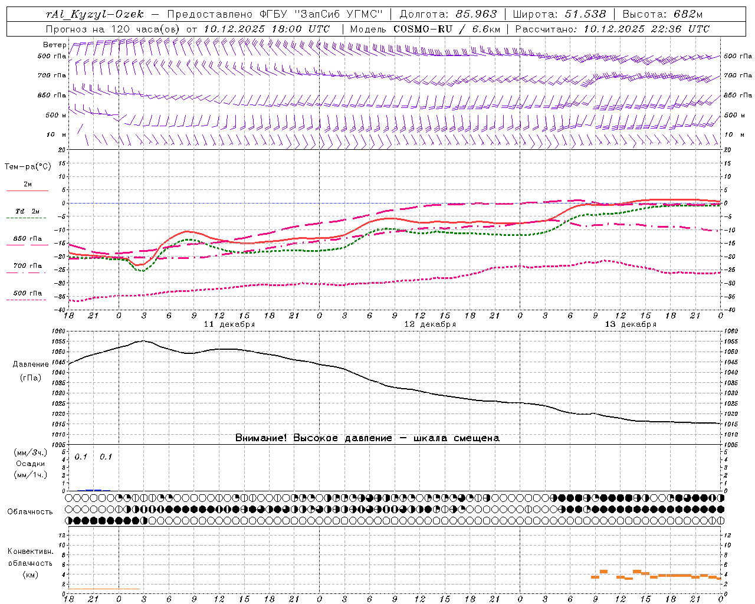Click the 11 декабря date label
755x604 pixels.
coord(229,324)
